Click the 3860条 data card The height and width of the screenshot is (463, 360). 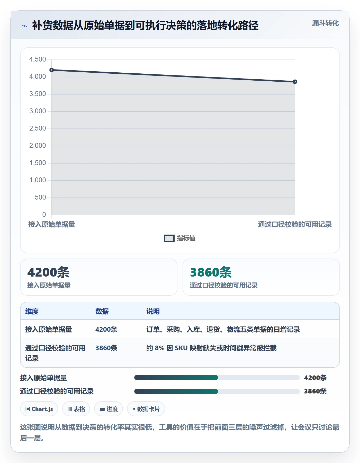(261, 277)
